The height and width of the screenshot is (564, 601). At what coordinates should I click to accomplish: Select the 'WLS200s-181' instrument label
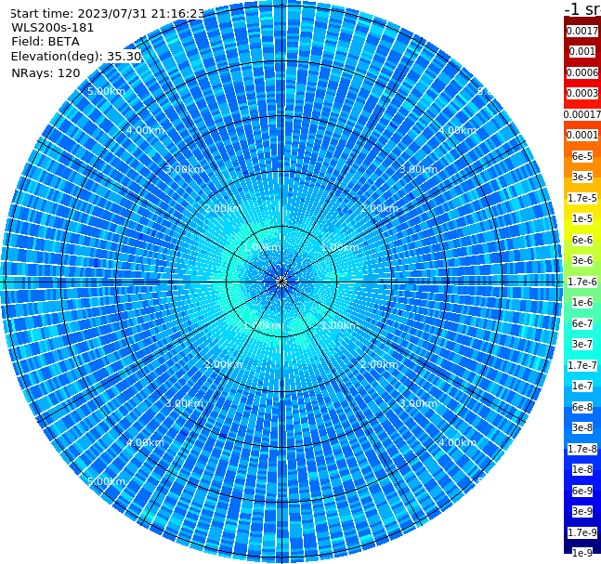click(x=53, y=28)
